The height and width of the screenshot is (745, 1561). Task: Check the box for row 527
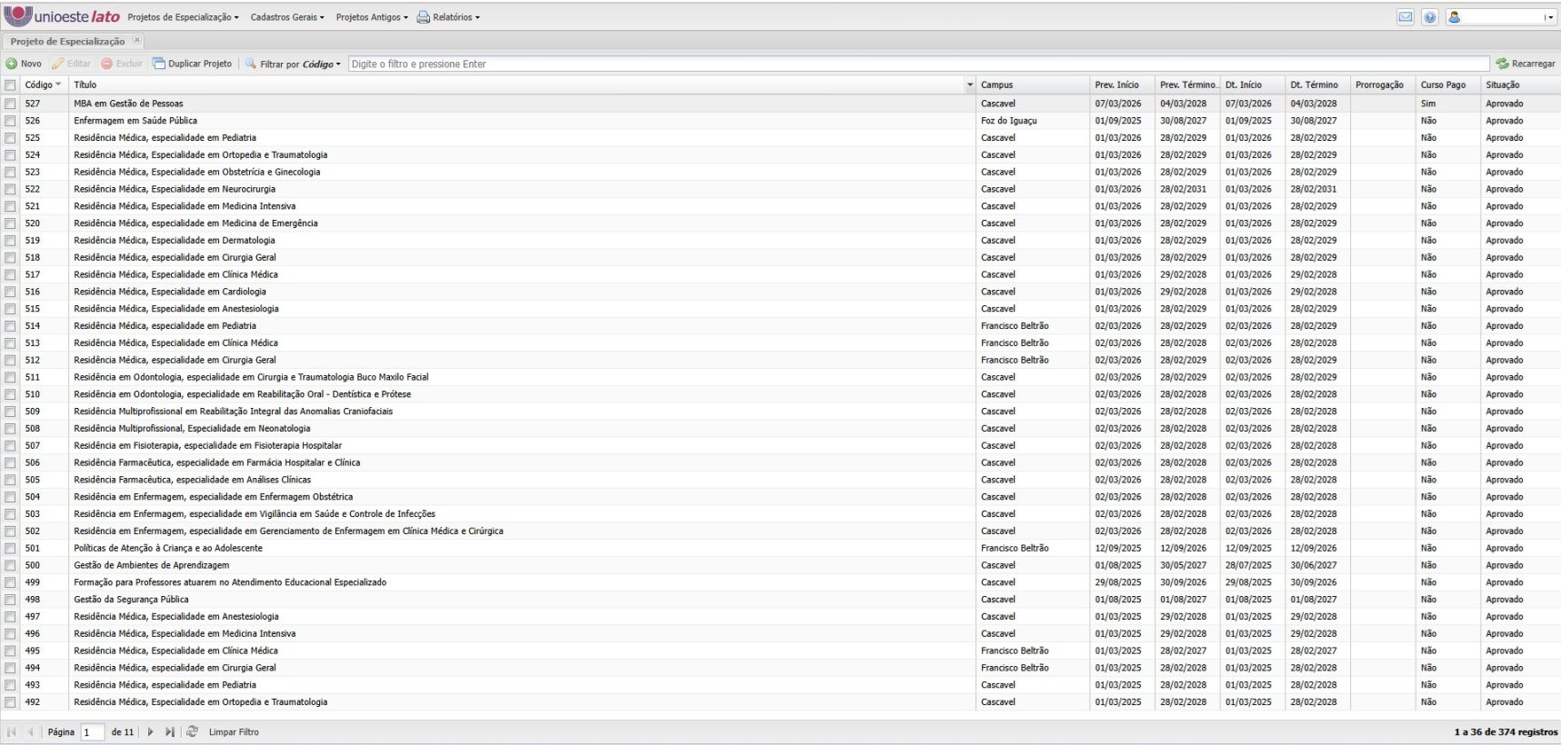10,104
